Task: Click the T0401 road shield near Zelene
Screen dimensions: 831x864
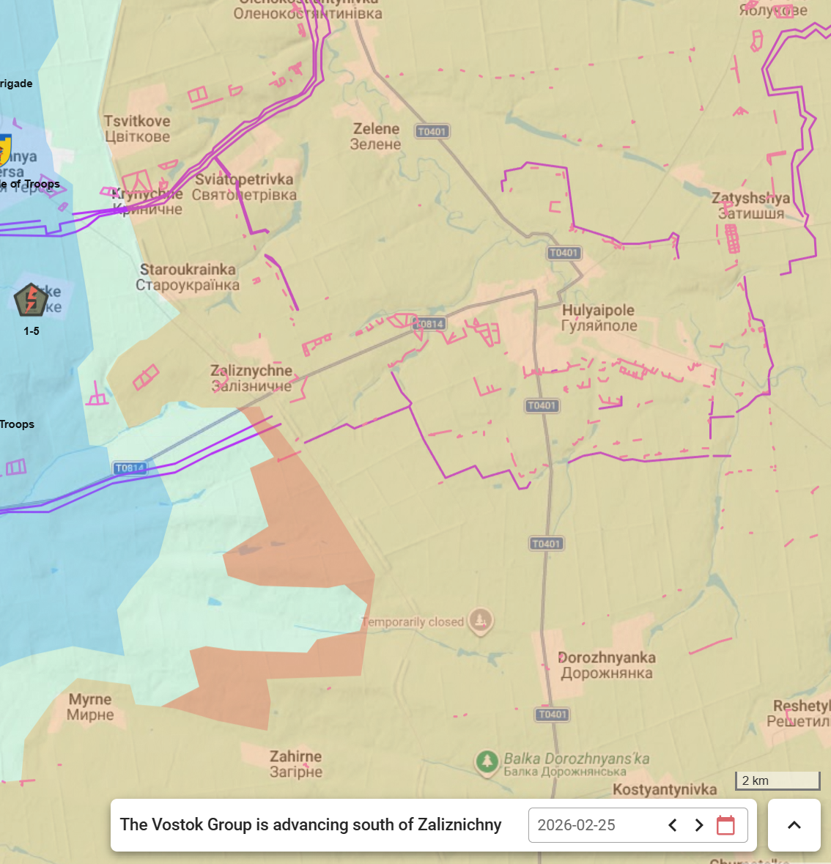Action: point(432,131)
